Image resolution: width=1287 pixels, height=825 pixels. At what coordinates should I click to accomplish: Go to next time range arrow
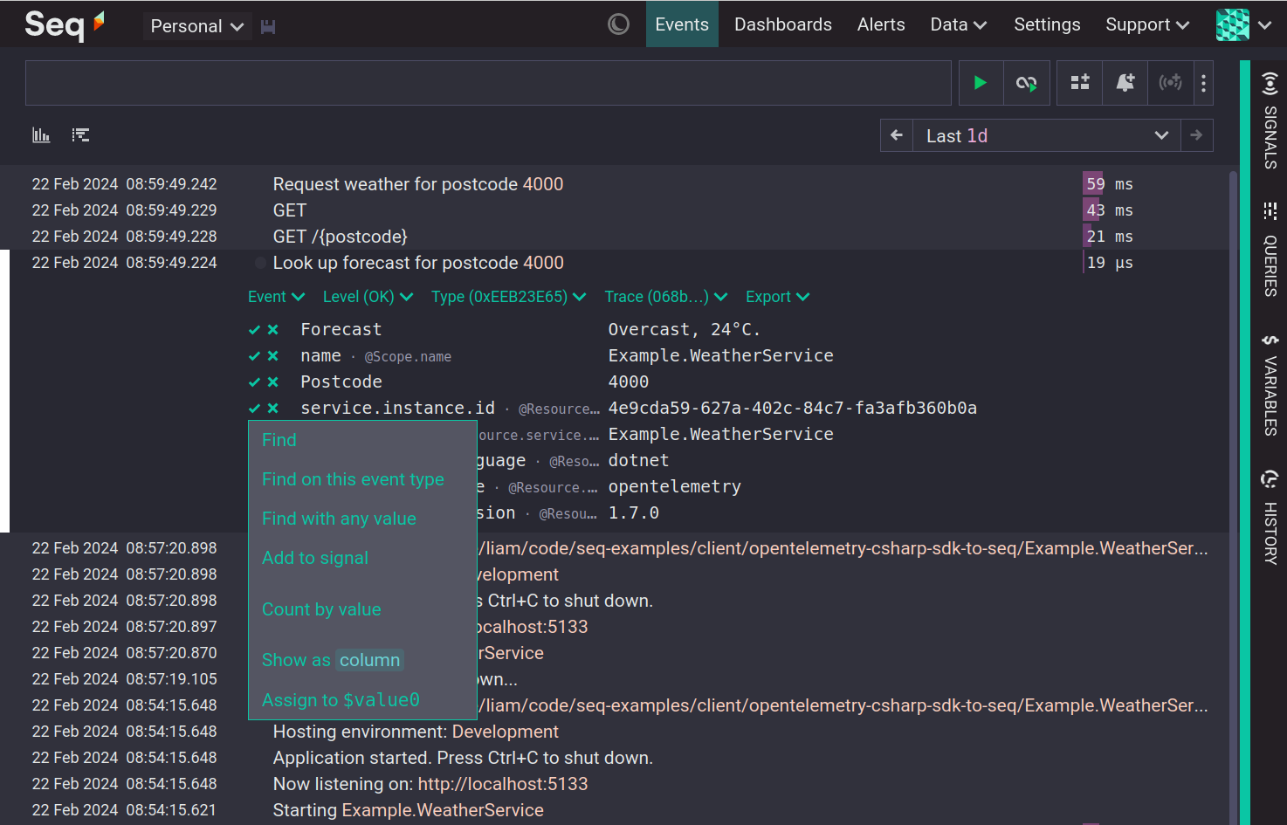[x=1196, y=135]
